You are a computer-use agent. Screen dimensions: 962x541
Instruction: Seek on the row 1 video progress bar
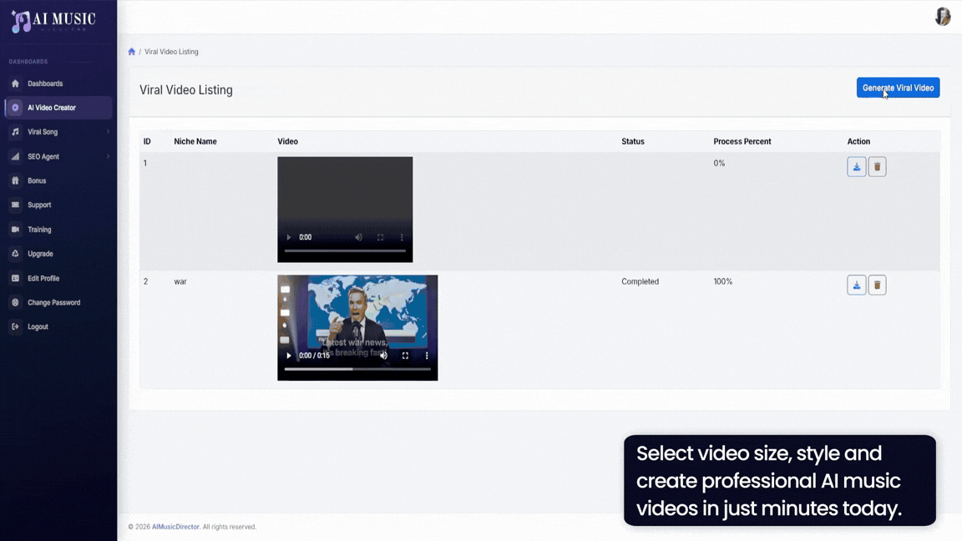click(x=345, y=250)
